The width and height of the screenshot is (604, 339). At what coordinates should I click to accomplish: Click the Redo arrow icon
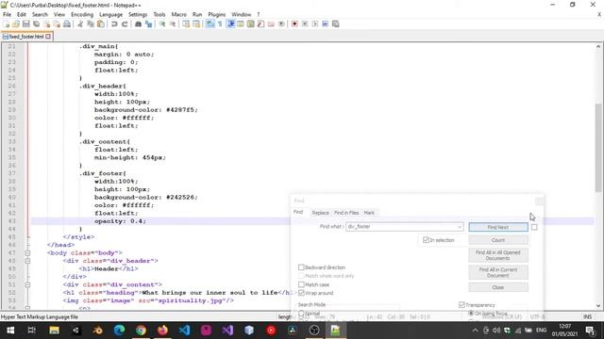[125, 24]
